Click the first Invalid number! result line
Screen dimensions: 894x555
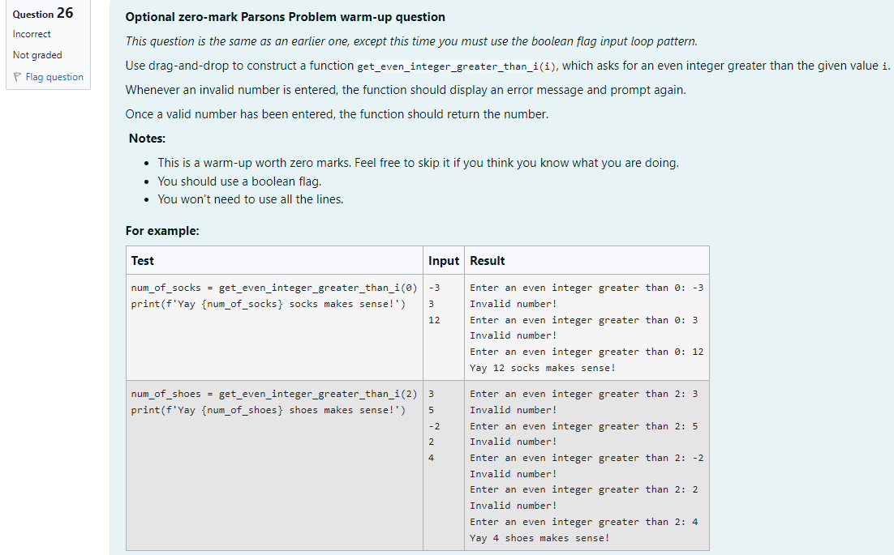(512, 303)
